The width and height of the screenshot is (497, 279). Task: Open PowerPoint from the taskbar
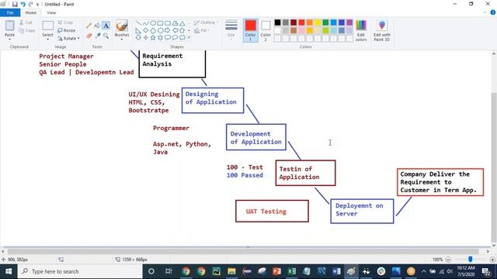tap(276, 271)
